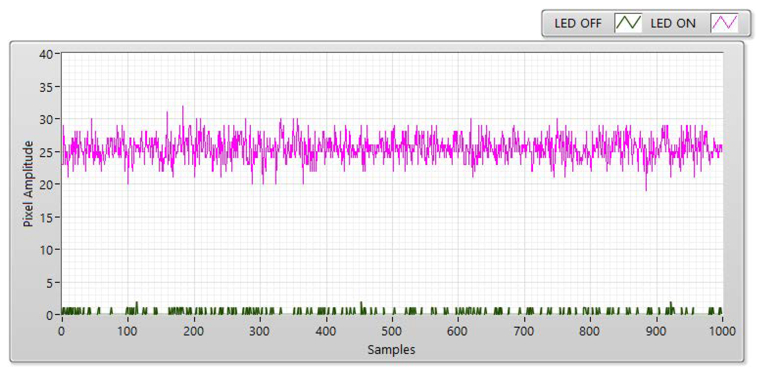The image size is (758, 371).
Task: Click the X-axis tick label 800
Action: pyautogui.click(x=589, y=331)
